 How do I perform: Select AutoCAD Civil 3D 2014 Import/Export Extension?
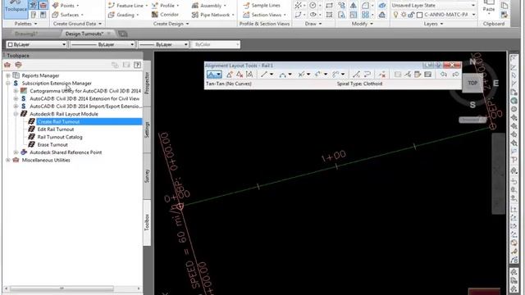(x=85, y=107)
